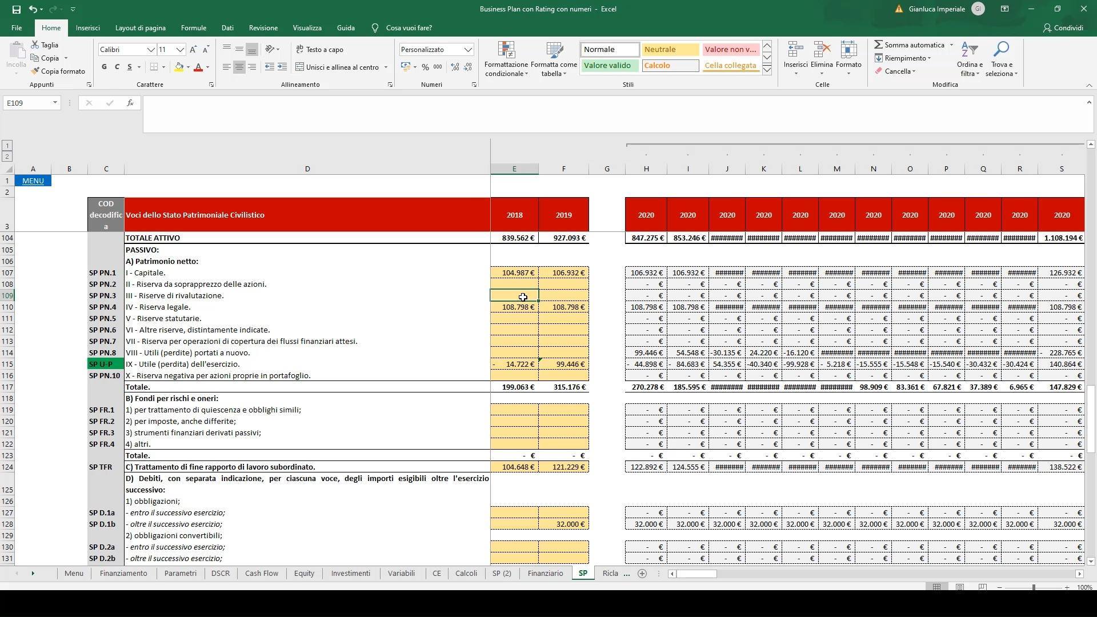Open Trova e seleziona
This screenshot has height=617, width=1097.
pos(1002,58)
